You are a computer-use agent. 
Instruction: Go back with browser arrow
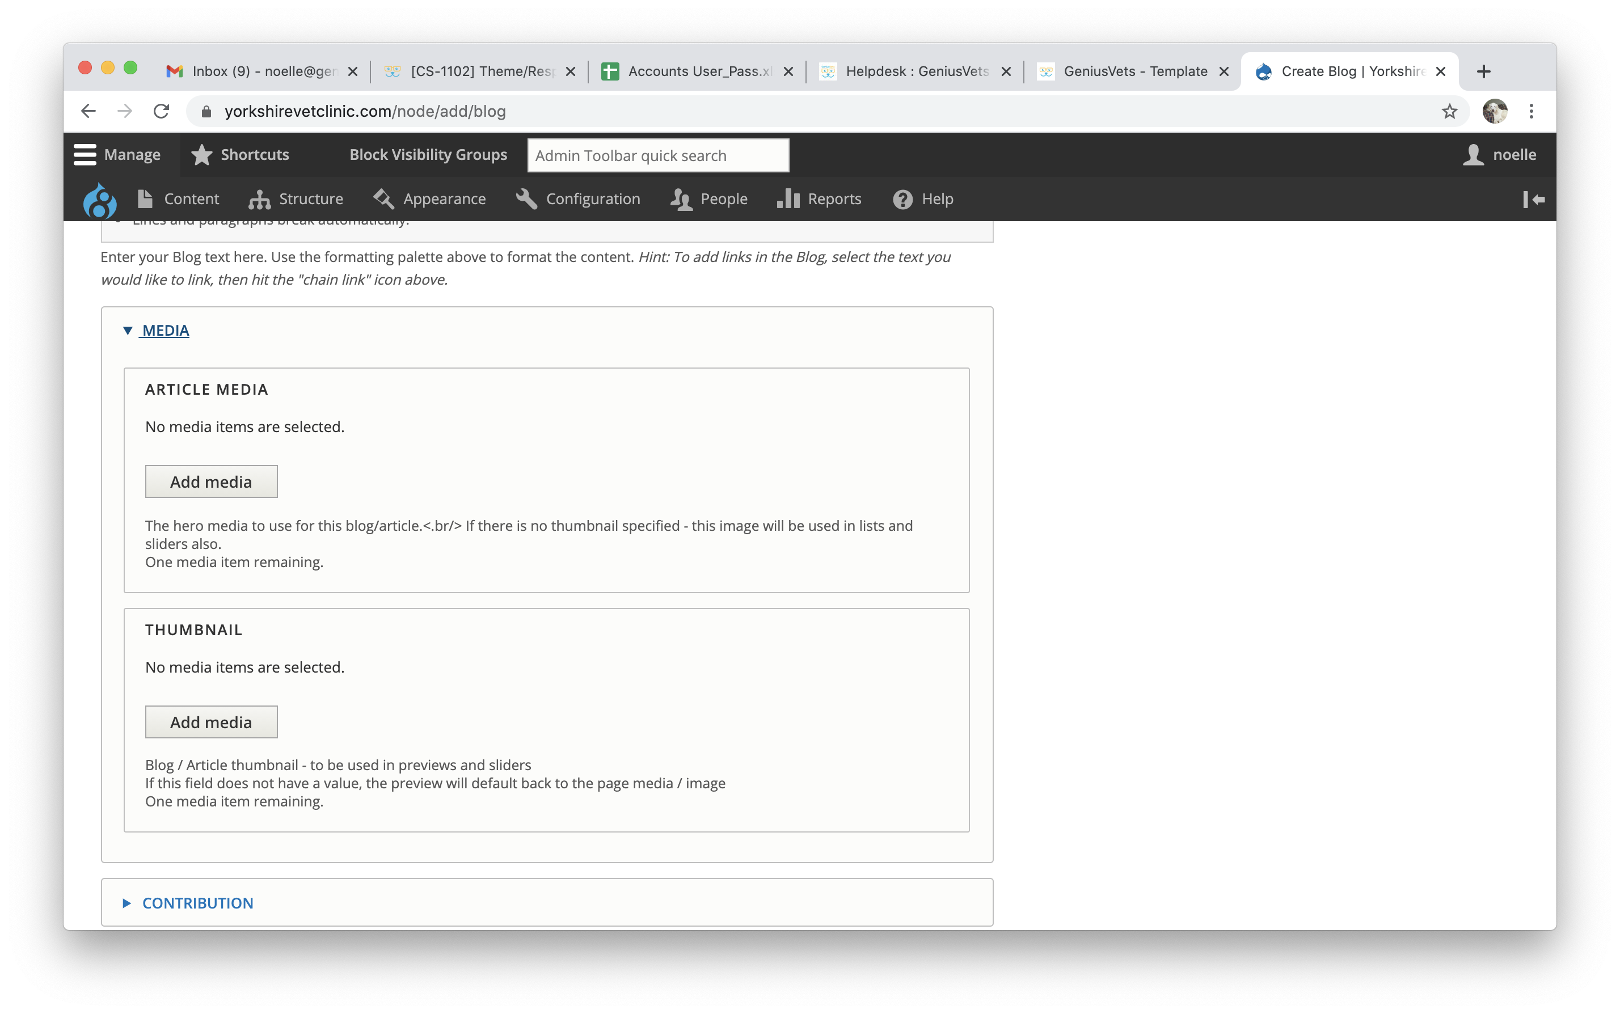tap(88, 111)
